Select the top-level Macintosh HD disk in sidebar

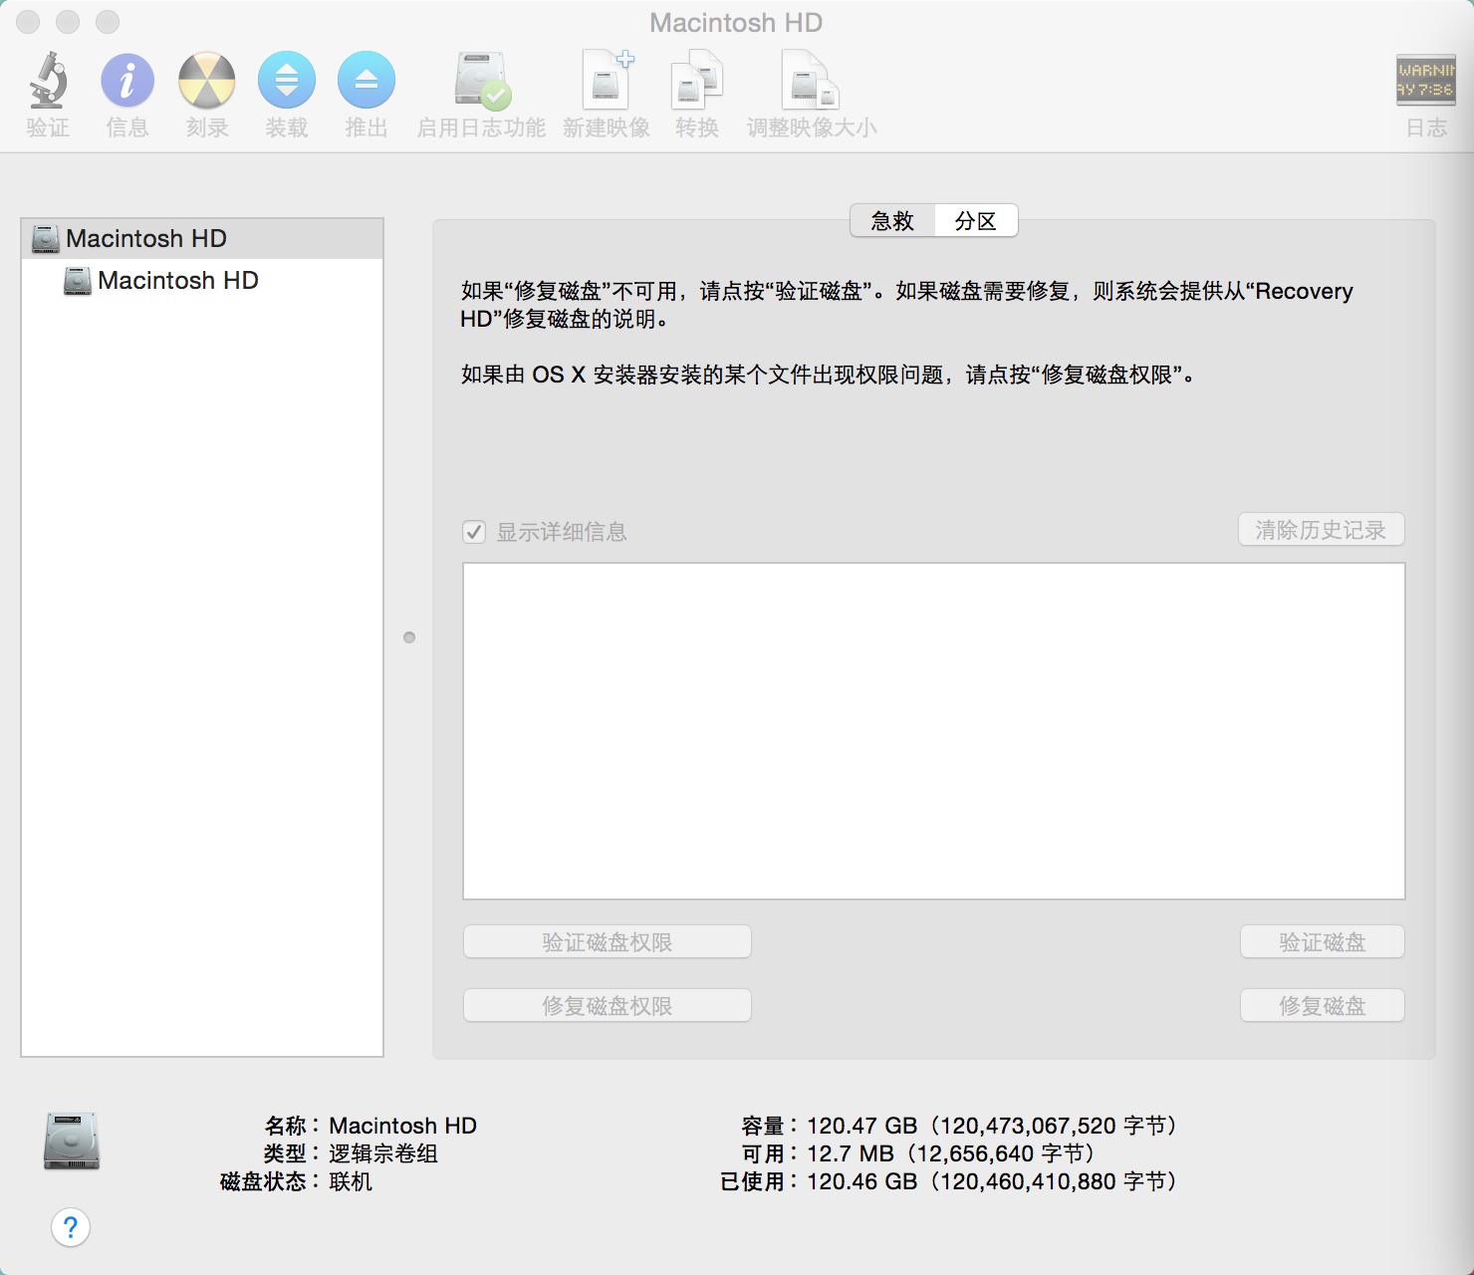(x=202, y=239)
